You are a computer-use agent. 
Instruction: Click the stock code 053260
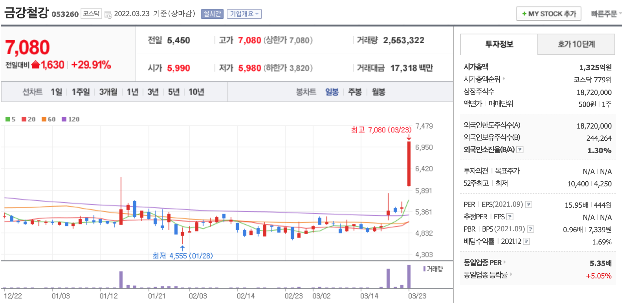pyautogui.click(x=65, y=14)
